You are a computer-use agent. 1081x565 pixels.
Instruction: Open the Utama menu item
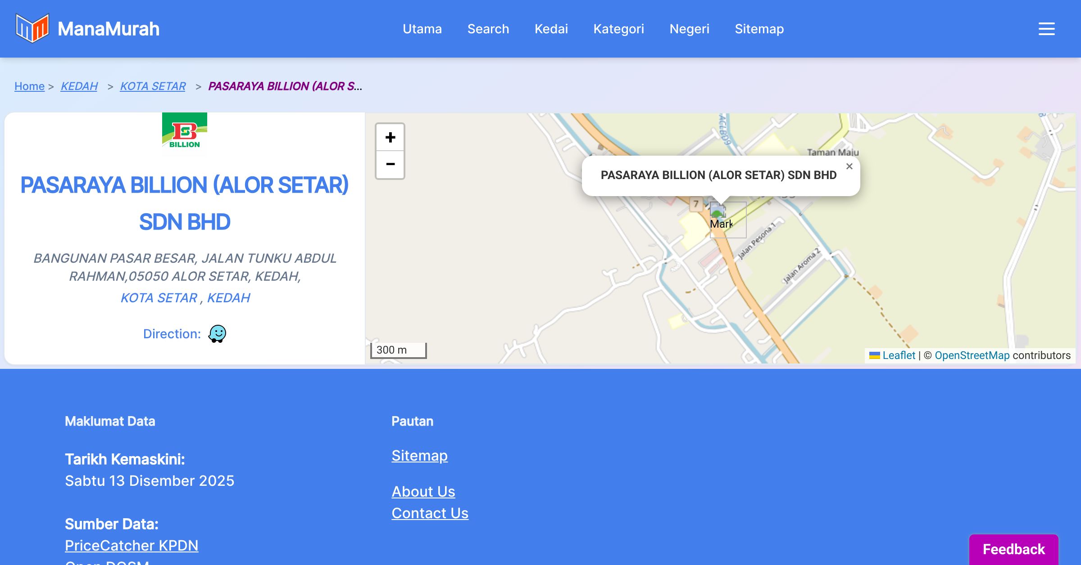(422, 29)
